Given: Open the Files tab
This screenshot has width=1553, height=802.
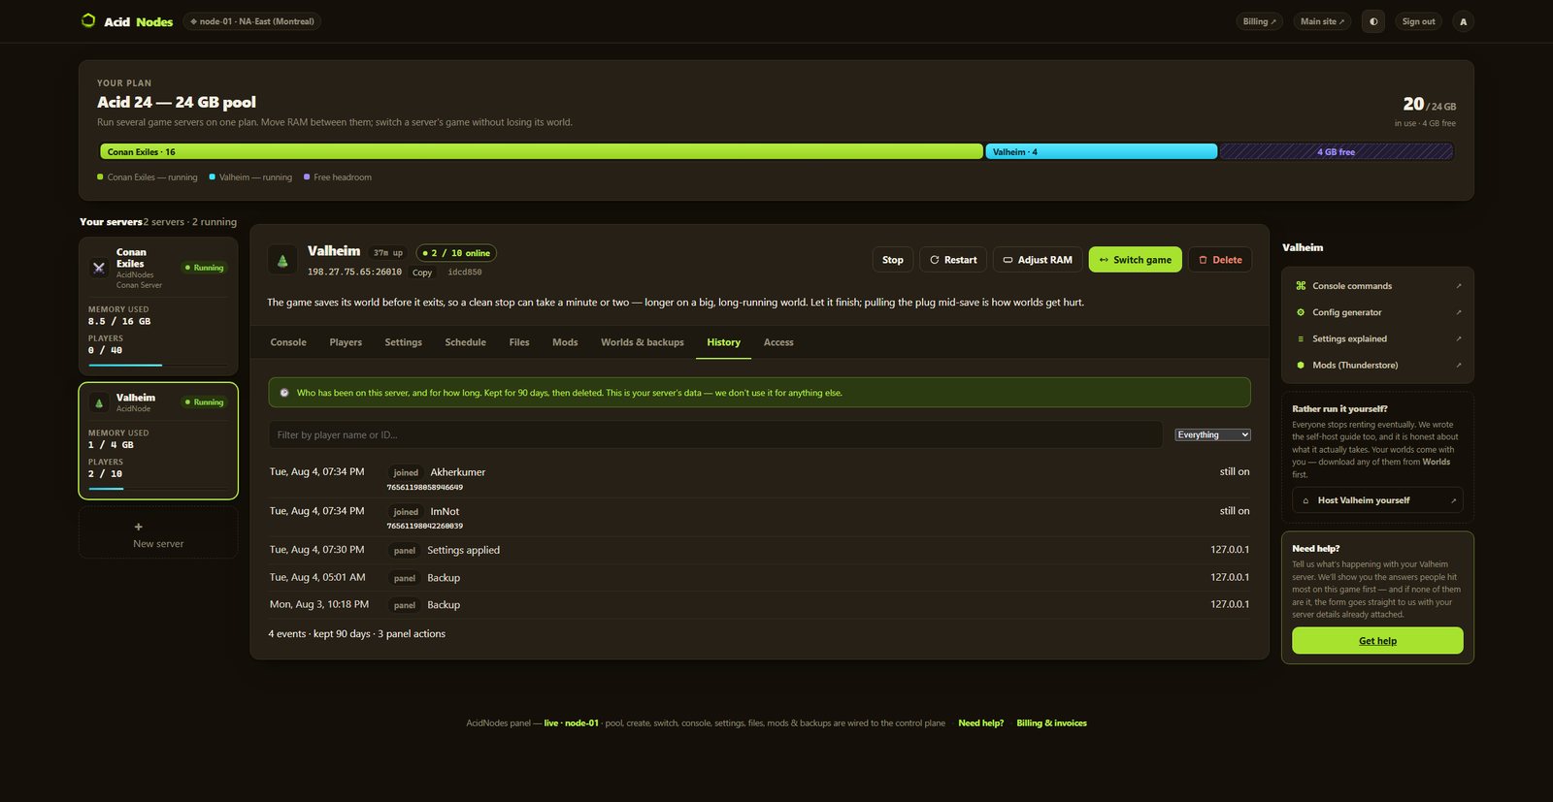Looking at the screenshot, I should point(519,342).
